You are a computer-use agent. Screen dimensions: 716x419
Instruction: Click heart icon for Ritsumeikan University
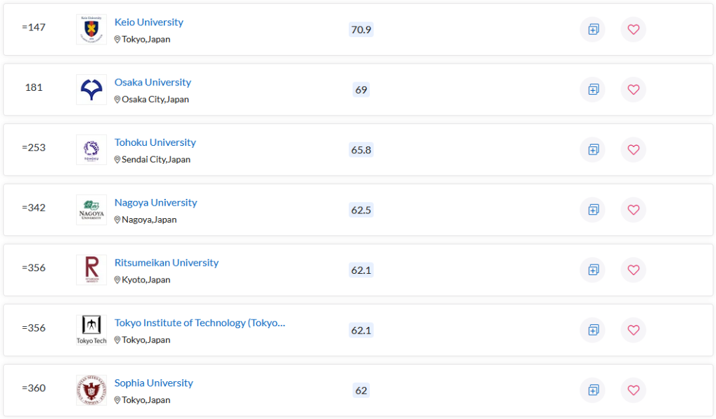[x=633, y=270]
